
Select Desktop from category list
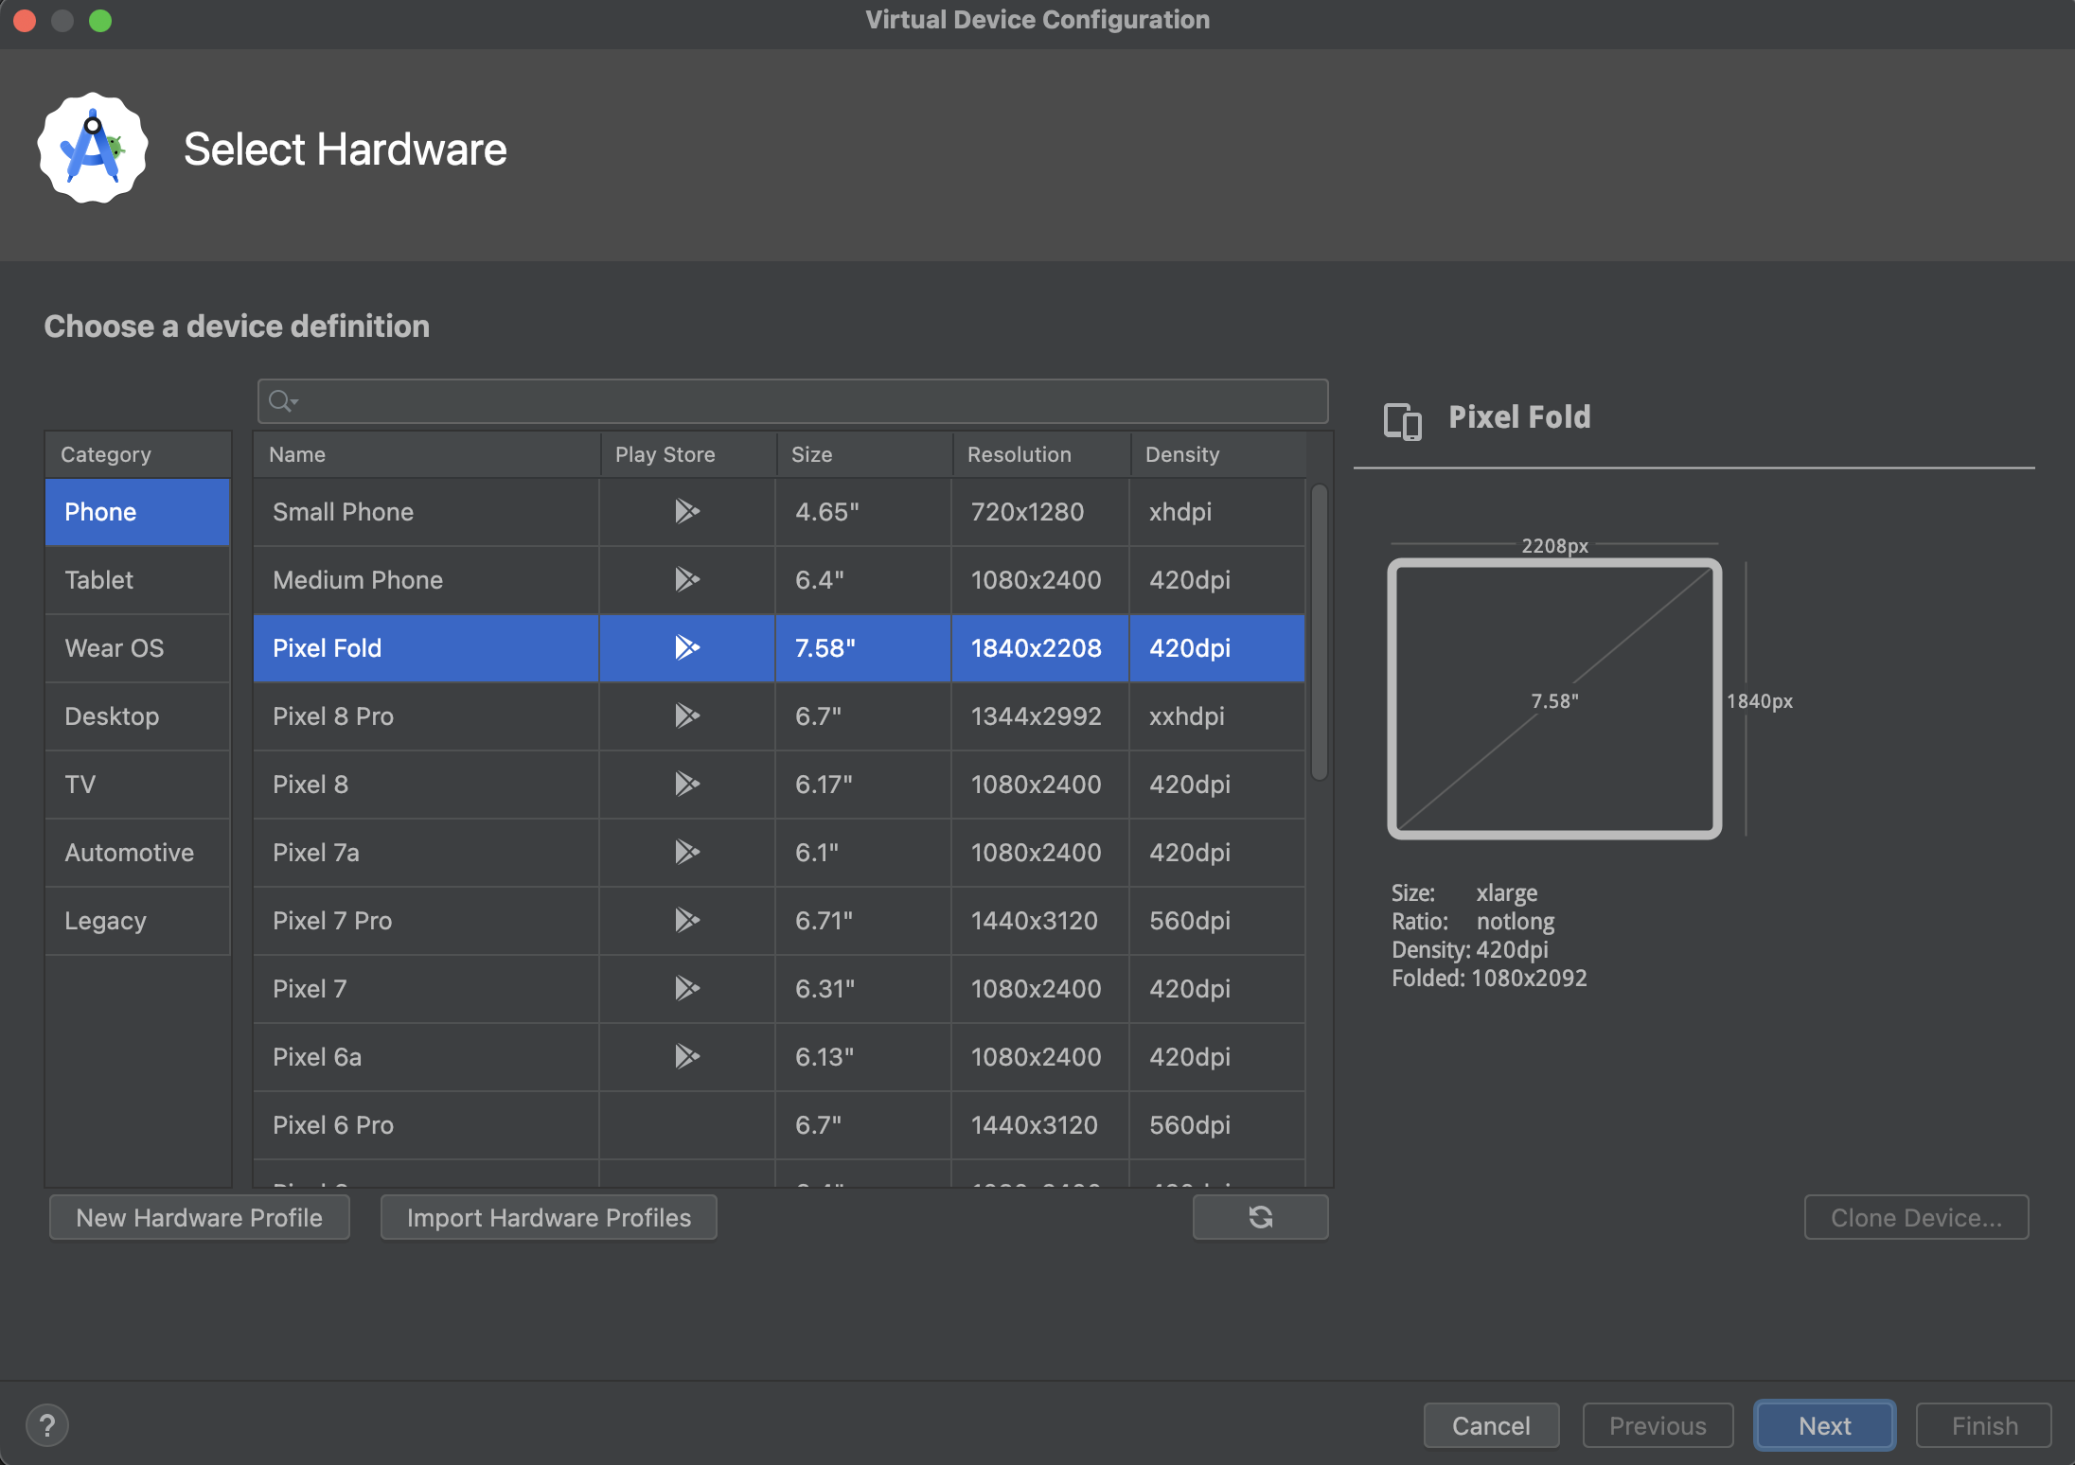pyautogui.click(x=113, y=714)
